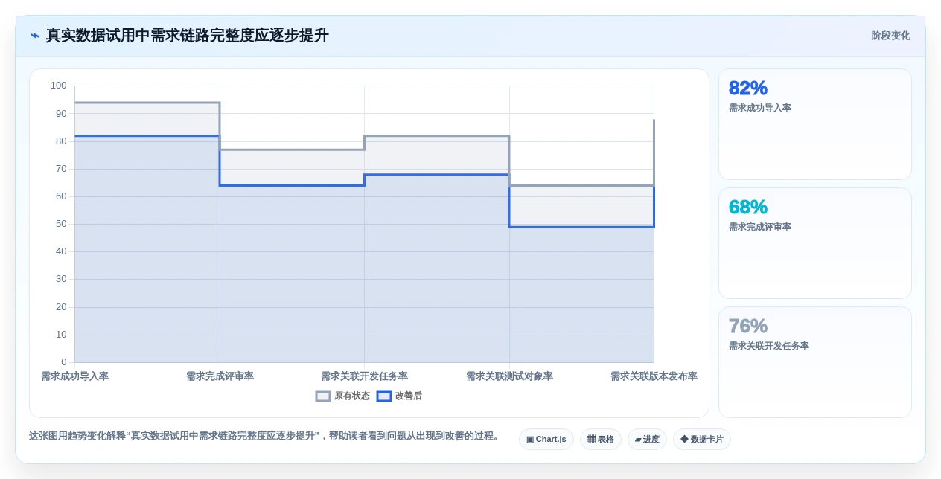Open the 68% 需求完成评审率 card
Viewport: 941px width, 479px height.
[x=815, y=243]
